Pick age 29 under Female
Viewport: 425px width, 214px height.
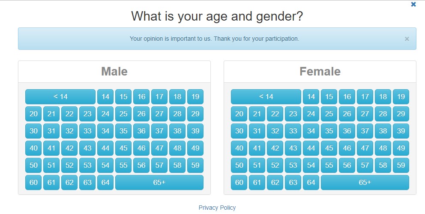coord(401,114)
